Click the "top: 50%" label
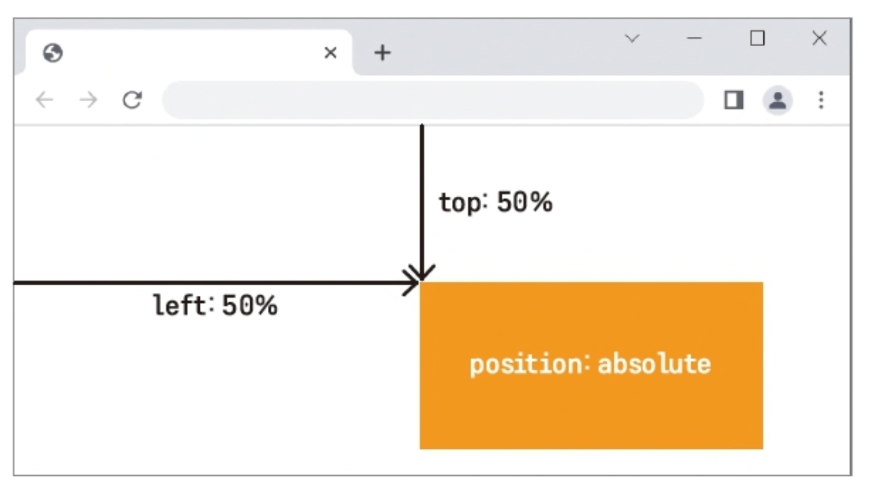869x497 pixels. [x=495, y=202]
